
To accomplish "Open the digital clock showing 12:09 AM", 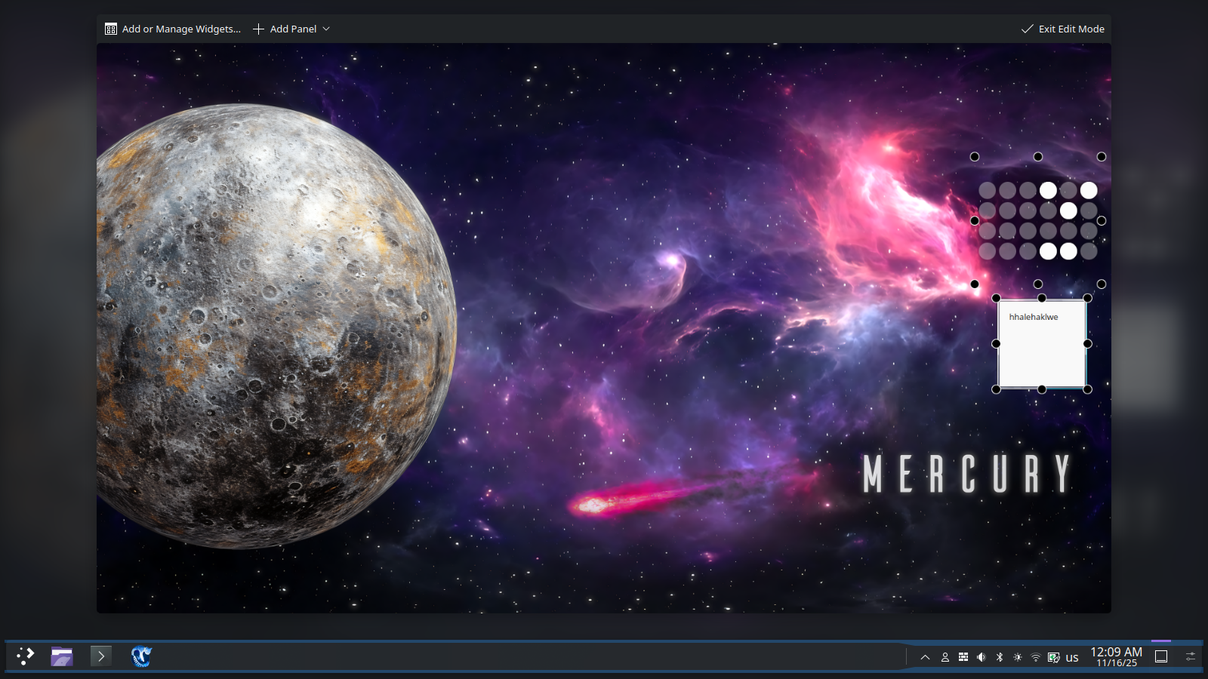I will coord(1116,656).
